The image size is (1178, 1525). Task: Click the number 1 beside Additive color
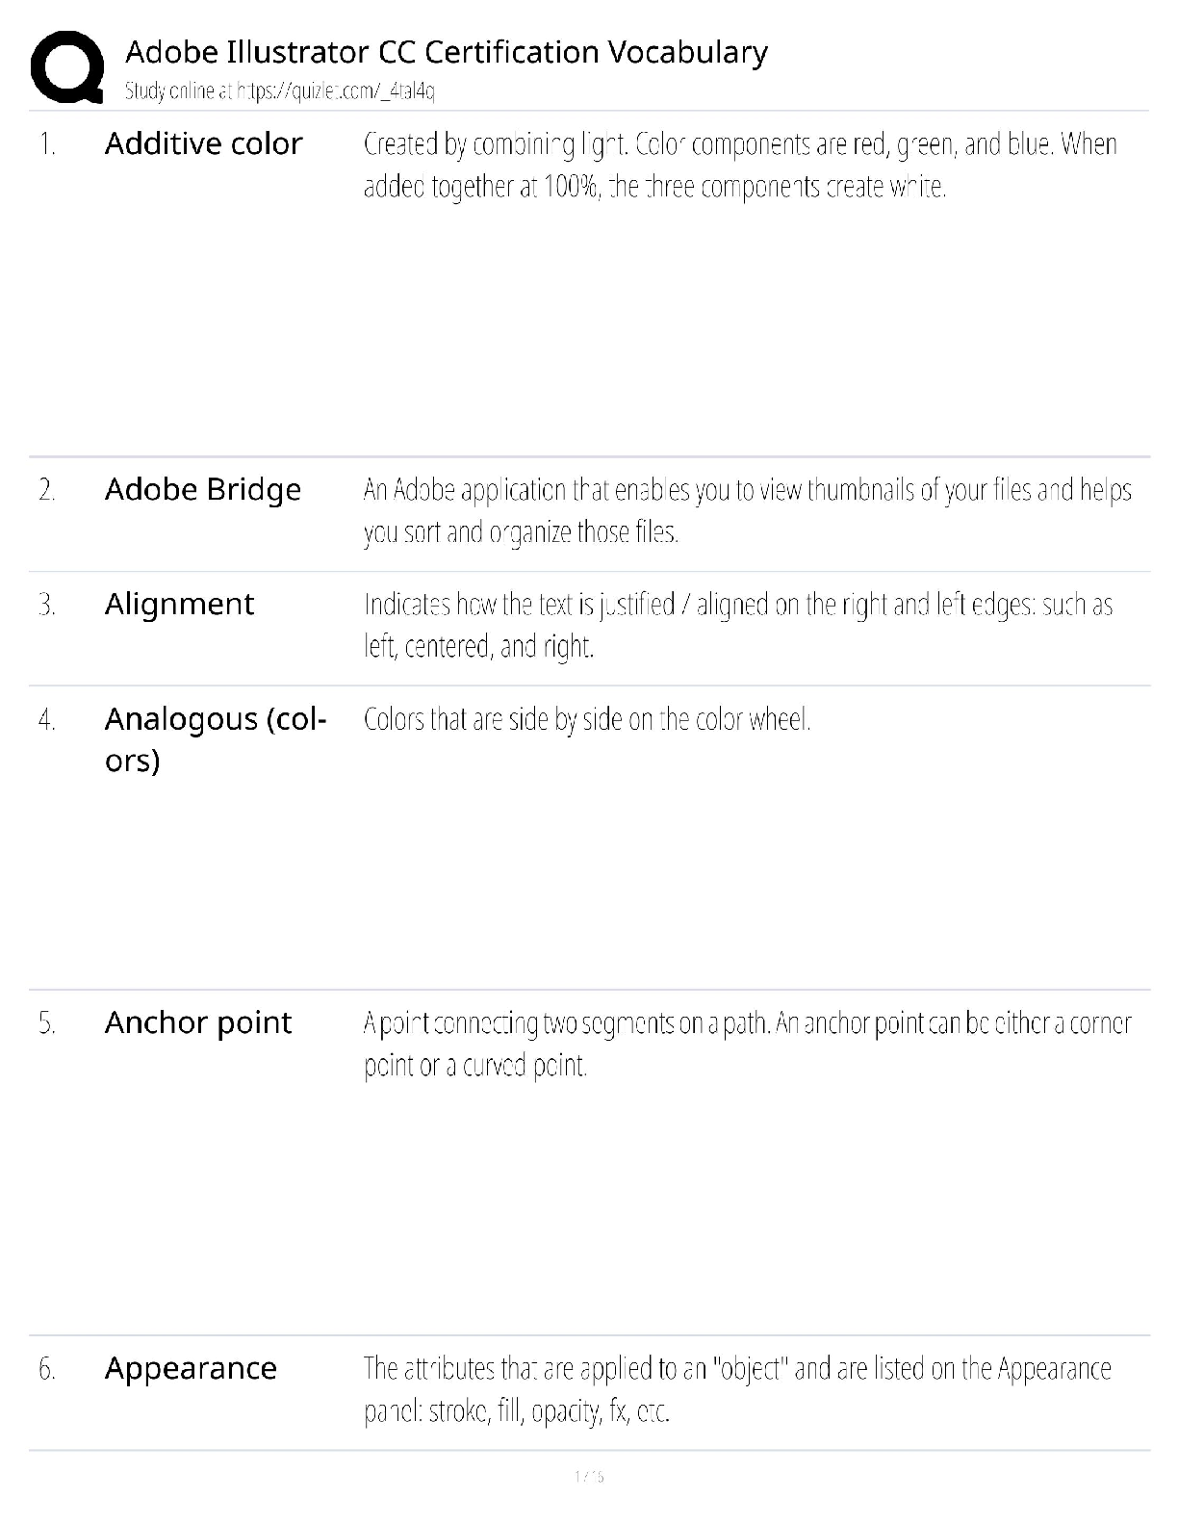point(47,144)
